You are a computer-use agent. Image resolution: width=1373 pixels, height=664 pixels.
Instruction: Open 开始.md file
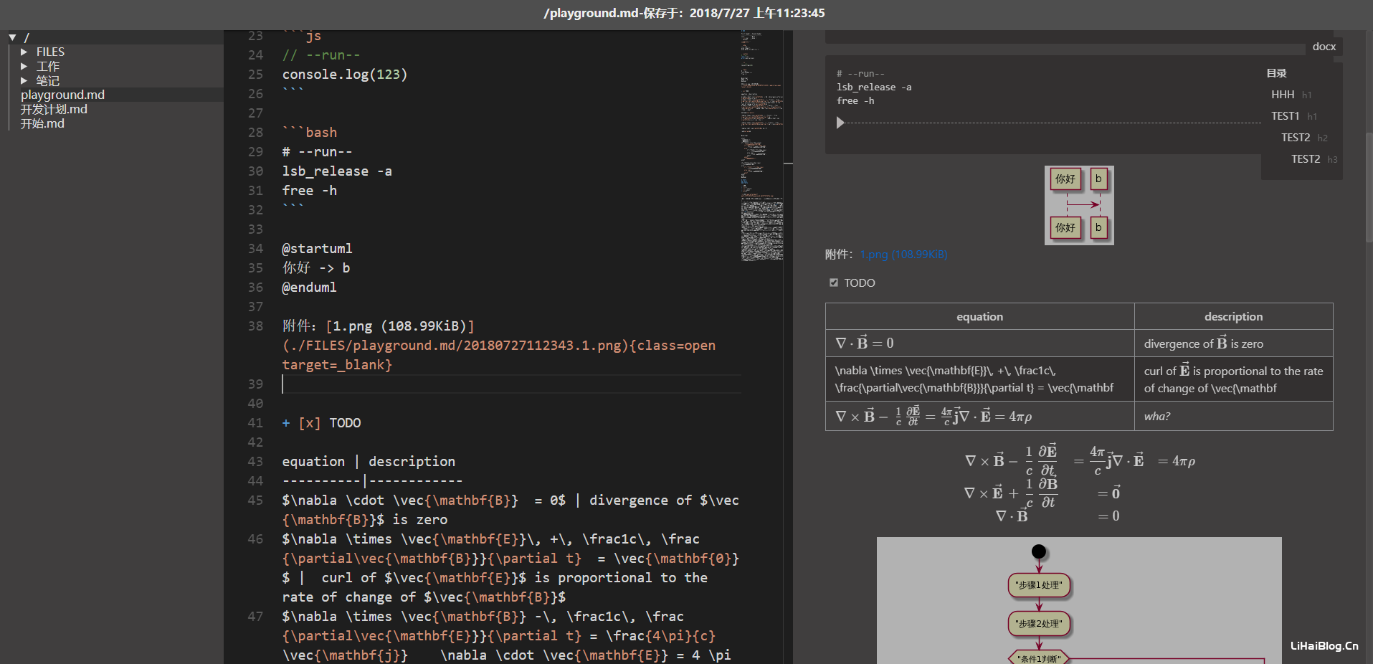[42, 123]
